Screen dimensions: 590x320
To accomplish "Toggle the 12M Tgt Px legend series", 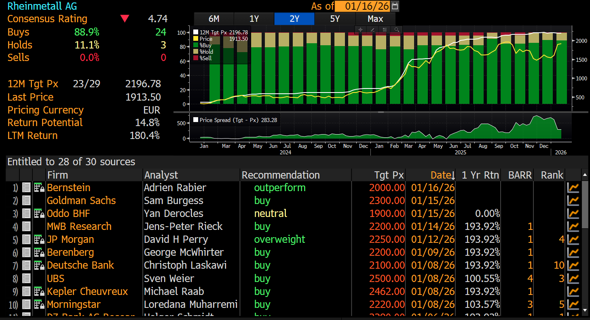I will tap(196, 32).
